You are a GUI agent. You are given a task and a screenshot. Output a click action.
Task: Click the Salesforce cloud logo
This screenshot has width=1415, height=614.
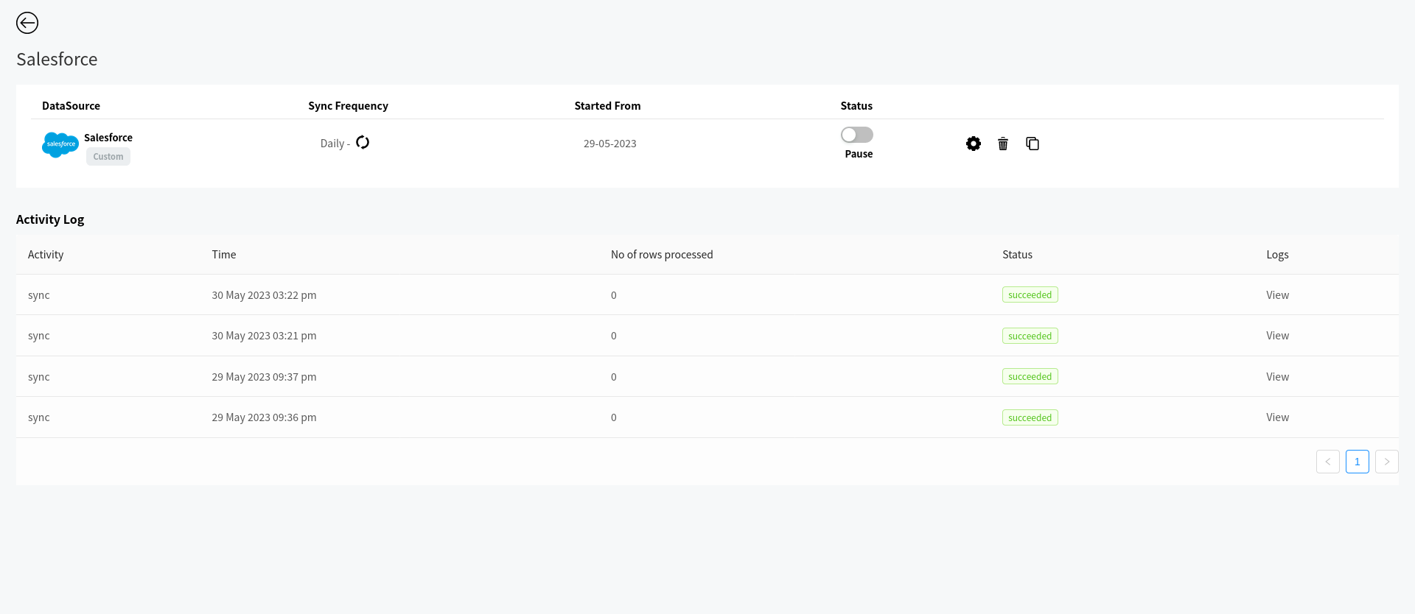coord(60,144)
